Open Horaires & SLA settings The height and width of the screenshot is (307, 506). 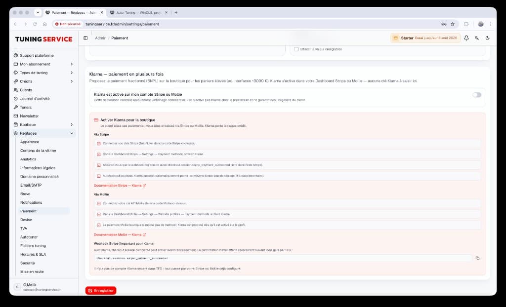click(33, 255)
